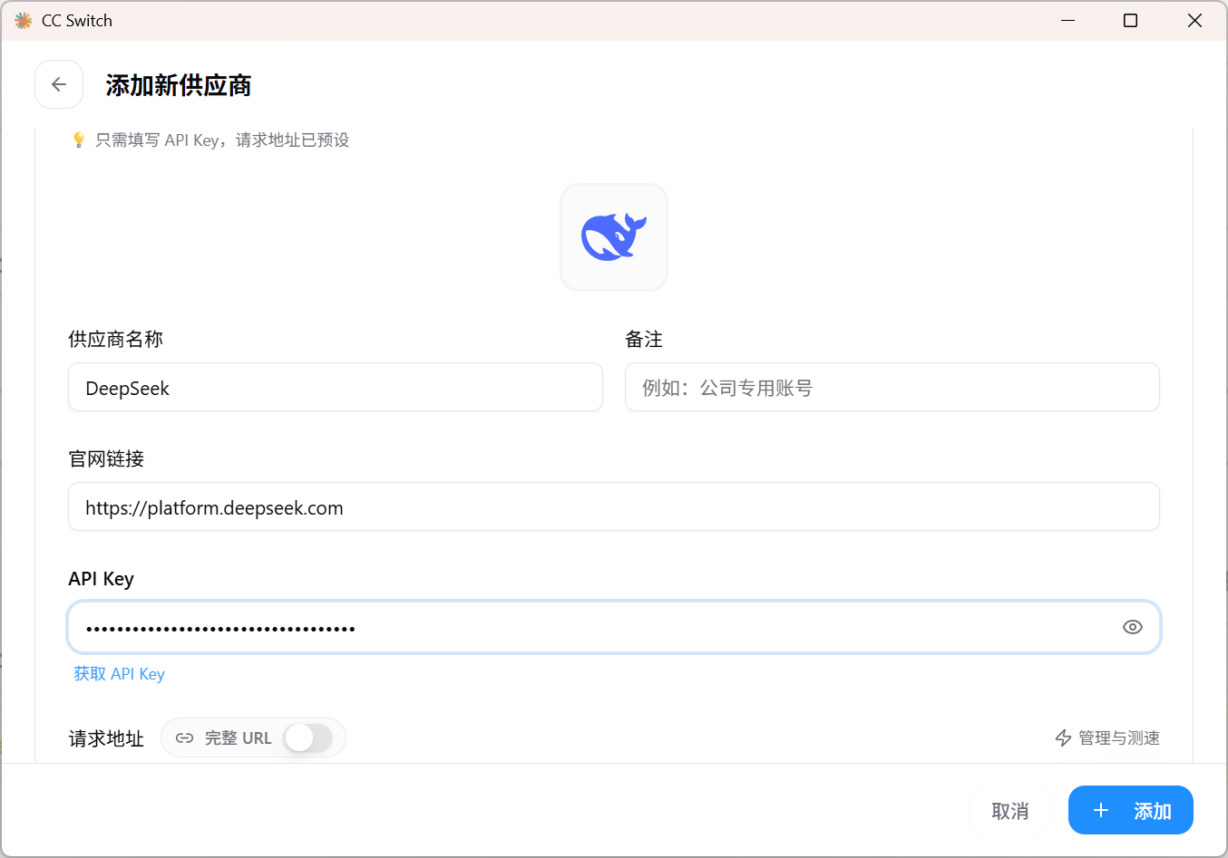
Task: Click the chain link icon beside 完整 URL
Action: [184, 738]
